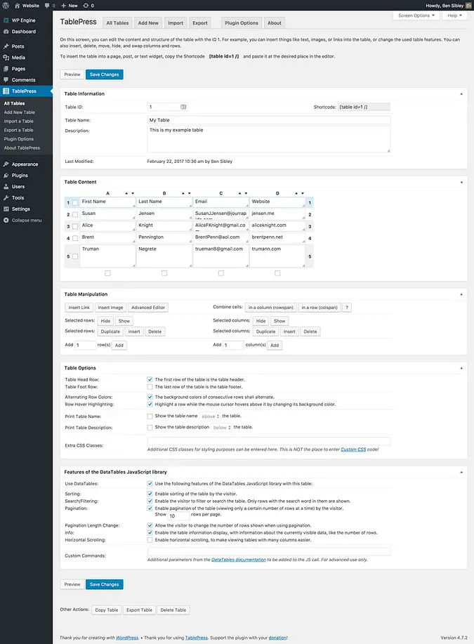Open Help dropdown panel
Image resolution: width=474 pixels, height=644 pixels.
coord(454,15)
